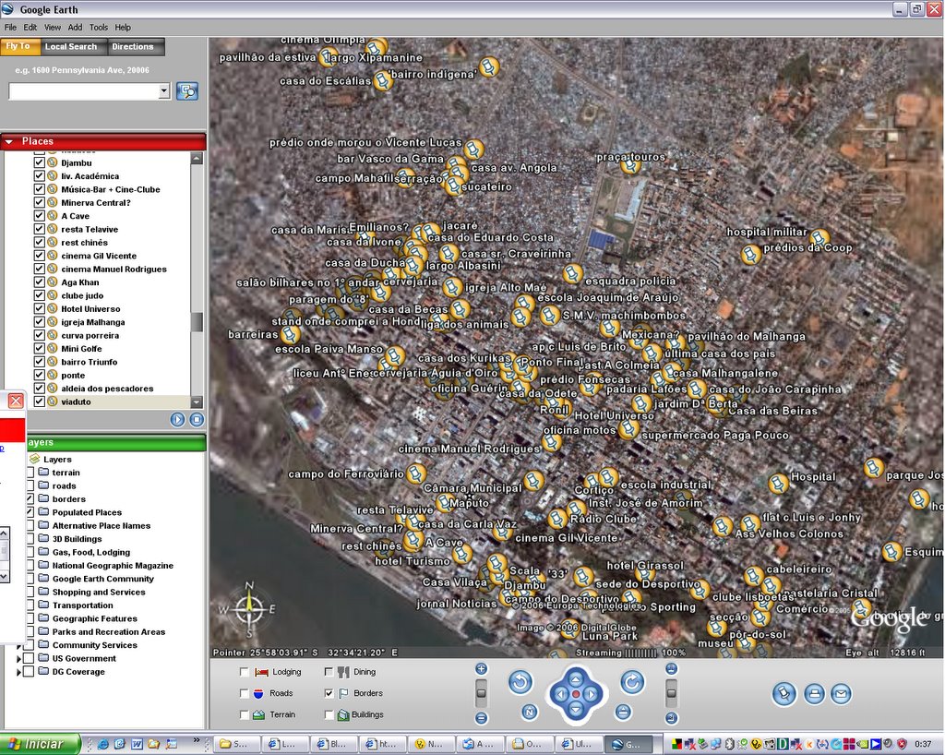Rotate the view counter-clockwise
Viewport: 945px width, 755px height.
[x=520, y=682]
